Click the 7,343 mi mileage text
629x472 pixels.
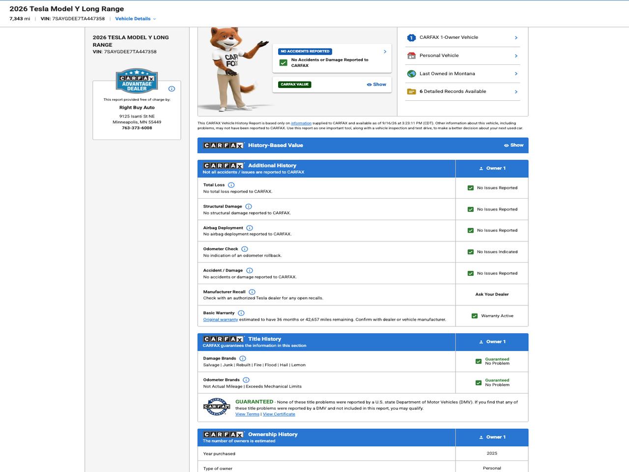click(20, 19)
